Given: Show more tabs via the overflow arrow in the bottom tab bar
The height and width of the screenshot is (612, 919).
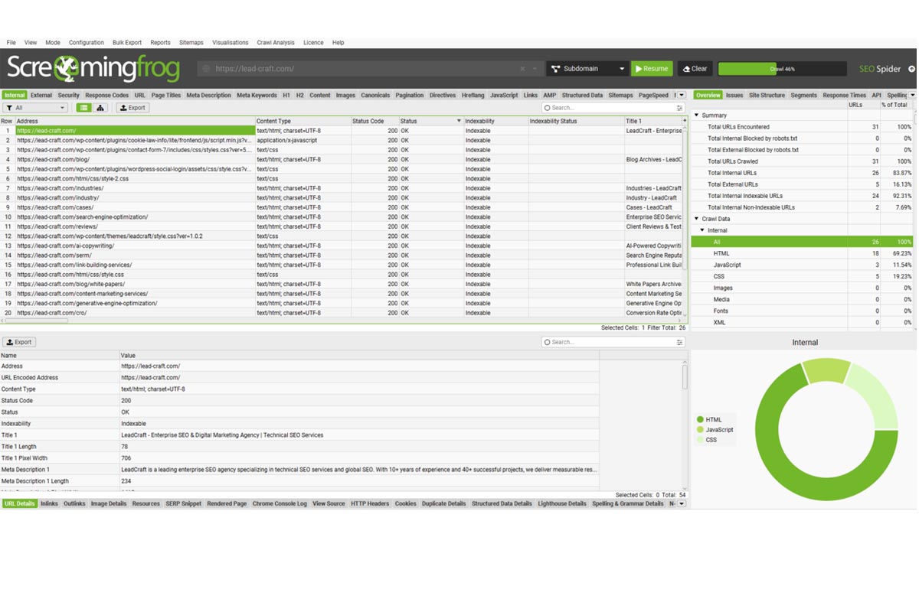Looking at the screenshot, I should click(x=682, y=503).
